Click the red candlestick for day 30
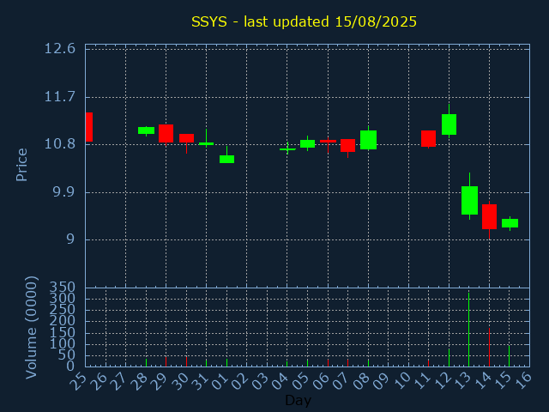 pos(186,138)
